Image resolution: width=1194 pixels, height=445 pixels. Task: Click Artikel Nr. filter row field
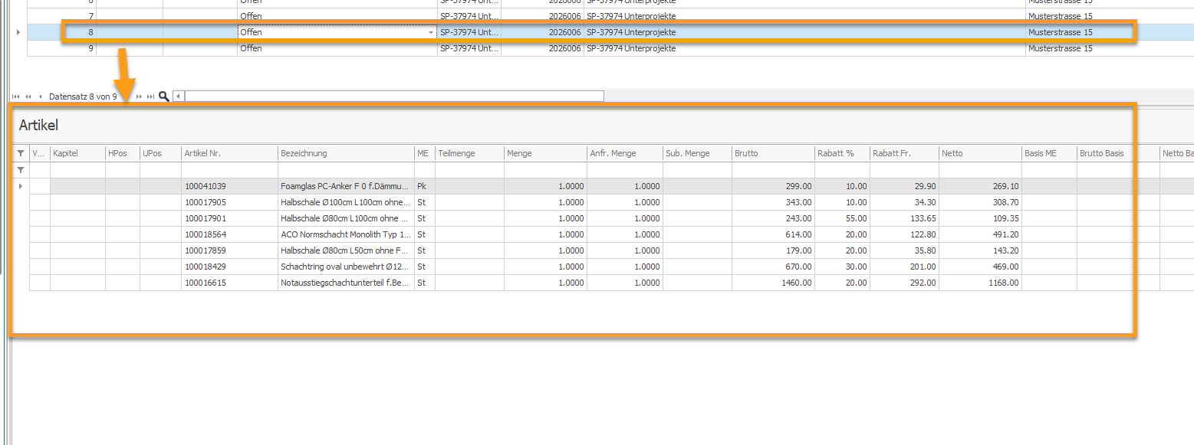pyautogui.click(x=230, y=170)
